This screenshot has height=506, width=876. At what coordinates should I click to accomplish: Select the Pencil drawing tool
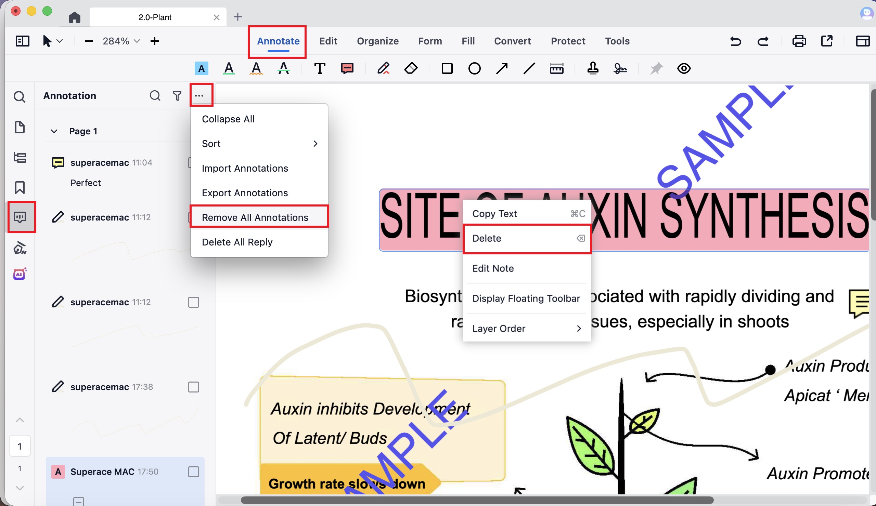(383, 68)
